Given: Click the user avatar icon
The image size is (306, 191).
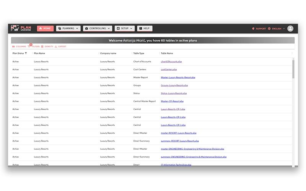Looking at the screenshot, I should click(x=290, y=28).
